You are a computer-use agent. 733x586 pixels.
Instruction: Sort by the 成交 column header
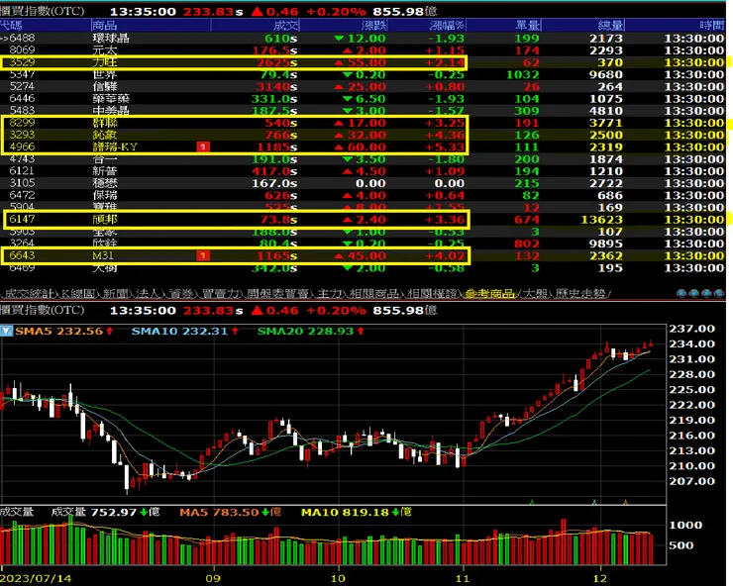point(256,25)
